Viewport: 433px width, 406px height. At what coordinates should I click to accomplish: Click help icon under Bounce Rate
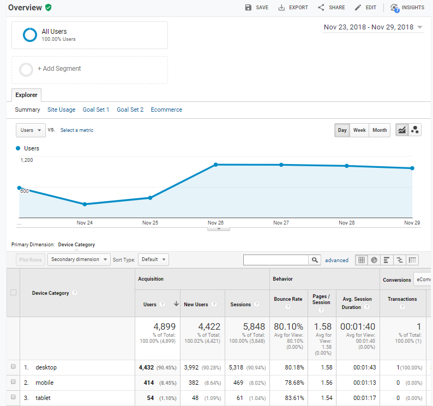click(x=288, y=307)
